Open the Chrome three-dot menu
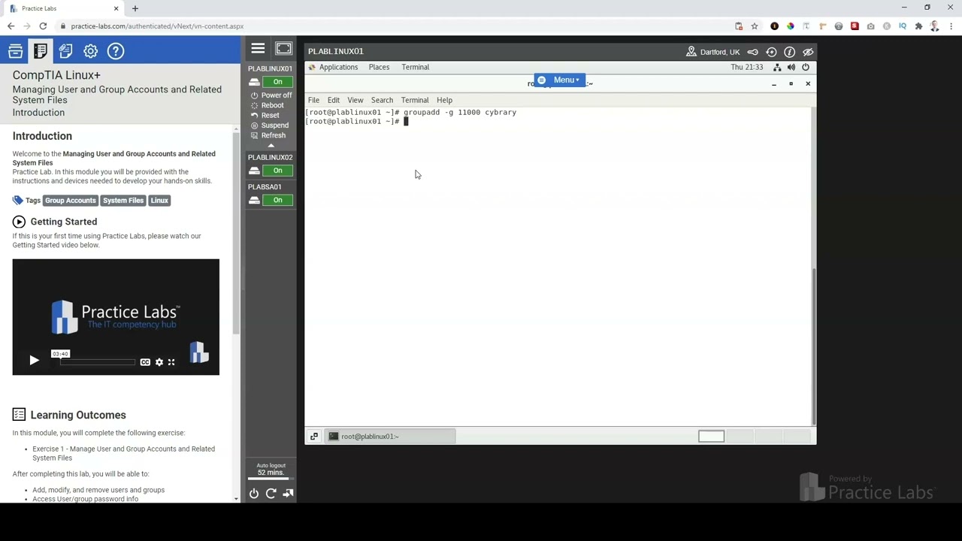 pos(951,26)
